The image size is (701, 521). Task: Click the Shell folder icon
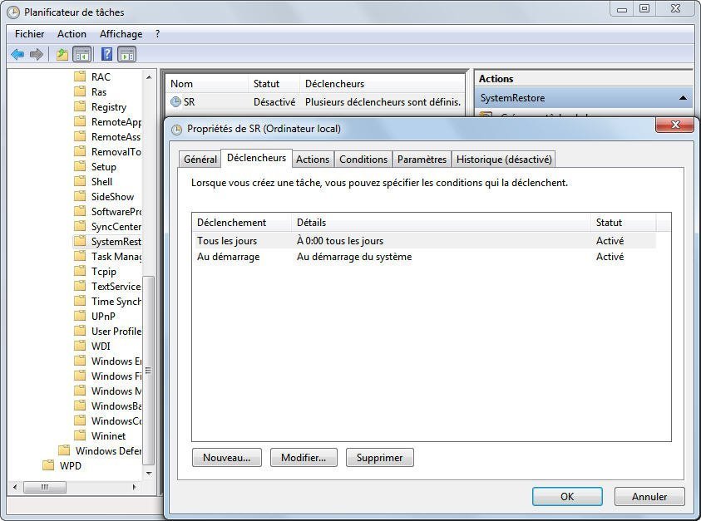(x=80, y=181)
